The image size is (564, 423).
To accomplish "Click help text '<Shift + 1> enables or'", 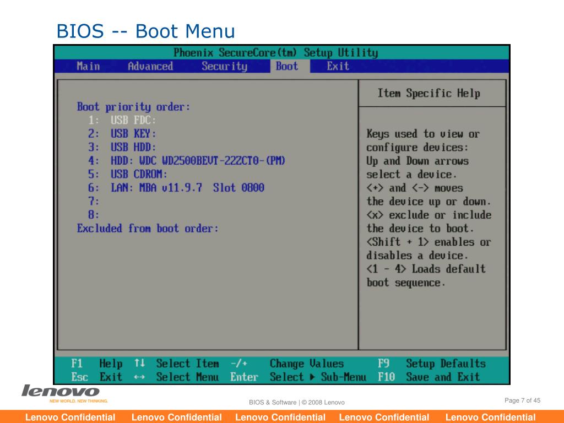I will click(429, 242).
